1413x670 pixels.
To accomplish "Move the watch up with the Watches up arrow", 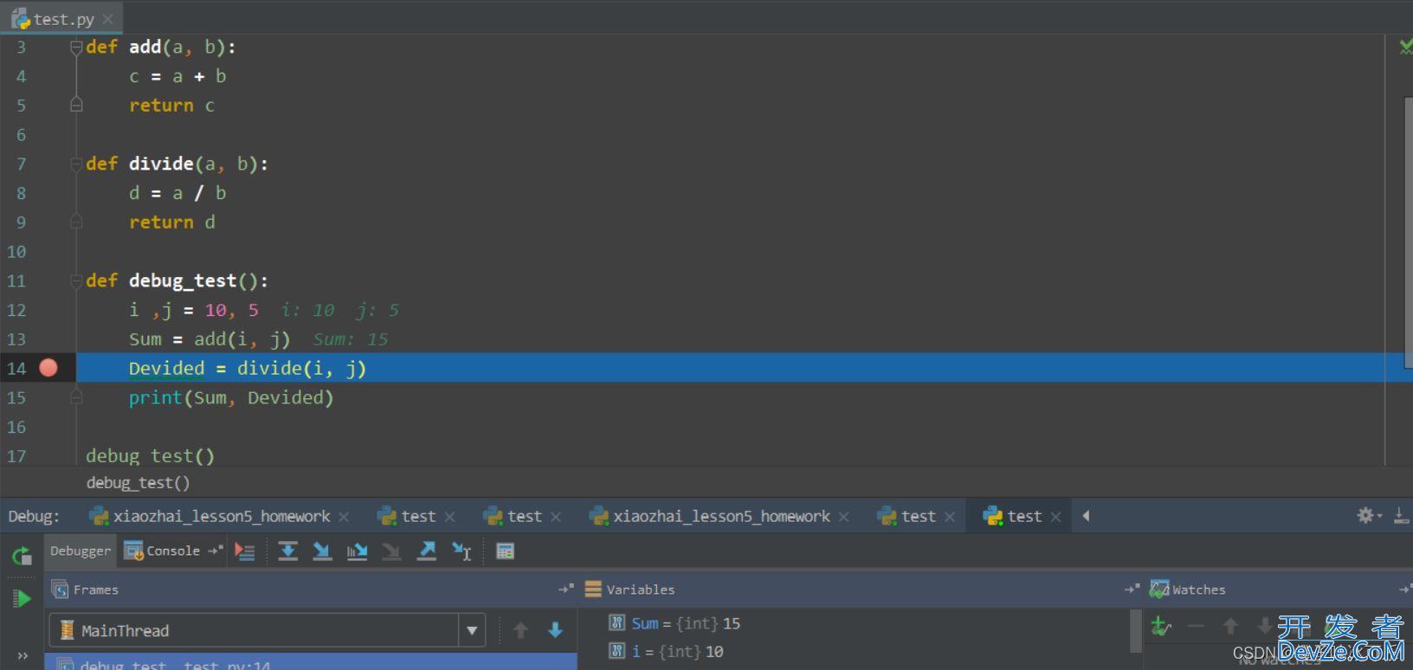I will pyautogui.click(x=1230, y=626).
